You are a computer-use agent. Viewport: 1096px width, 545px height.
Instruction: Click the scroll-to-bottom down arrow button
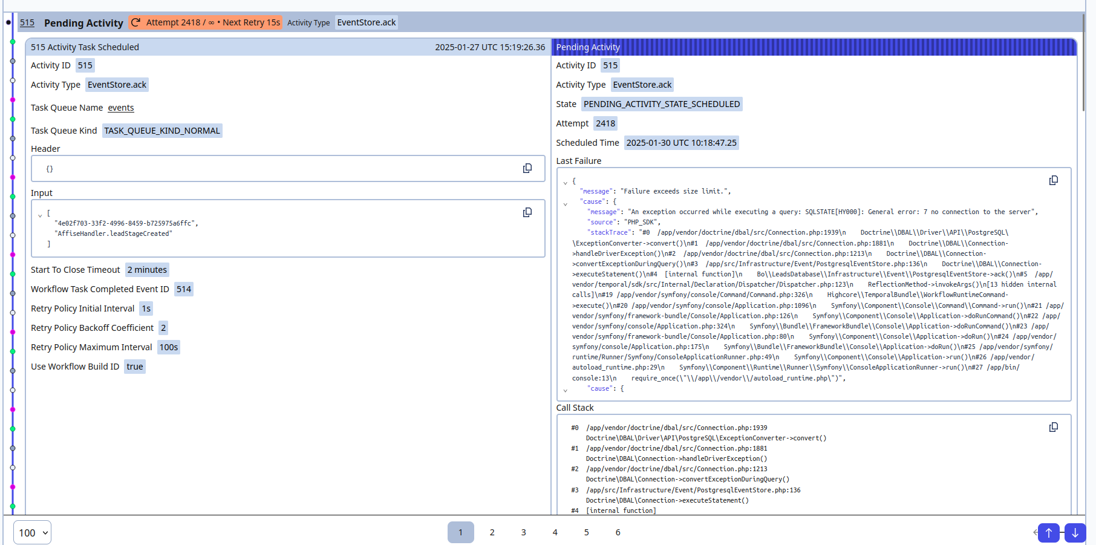click(x=1075, y=532)
